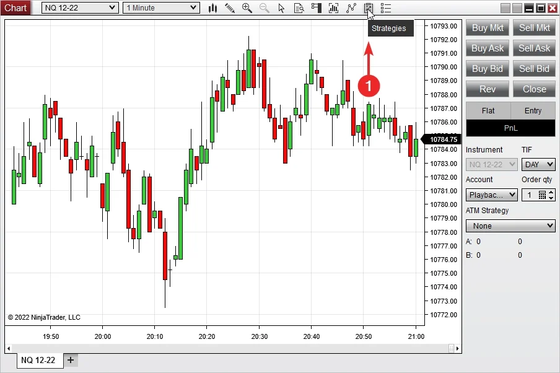Open the Strategies icon in toolbar

point(369,8)
